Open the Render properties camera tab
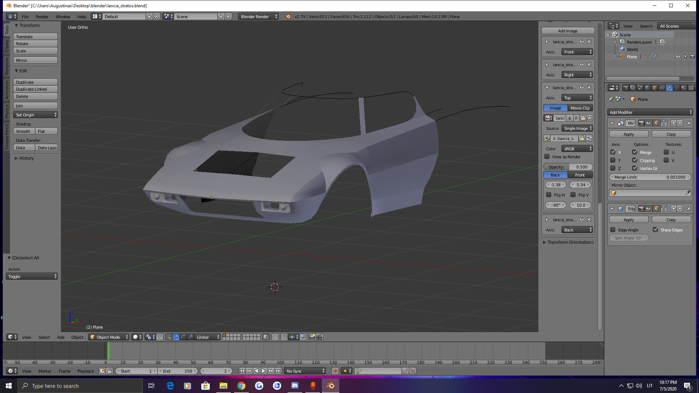The width and height of the screenshot is (699, 393). (625, 88)
